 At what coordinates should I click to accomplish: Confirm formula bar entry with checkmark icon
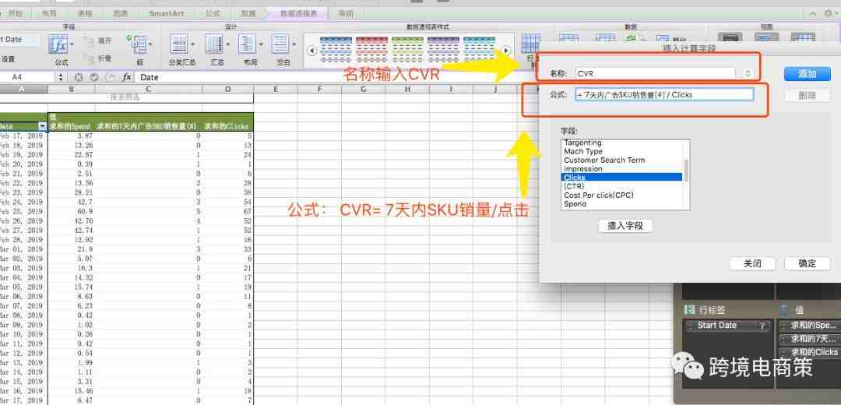coord(94,77)
